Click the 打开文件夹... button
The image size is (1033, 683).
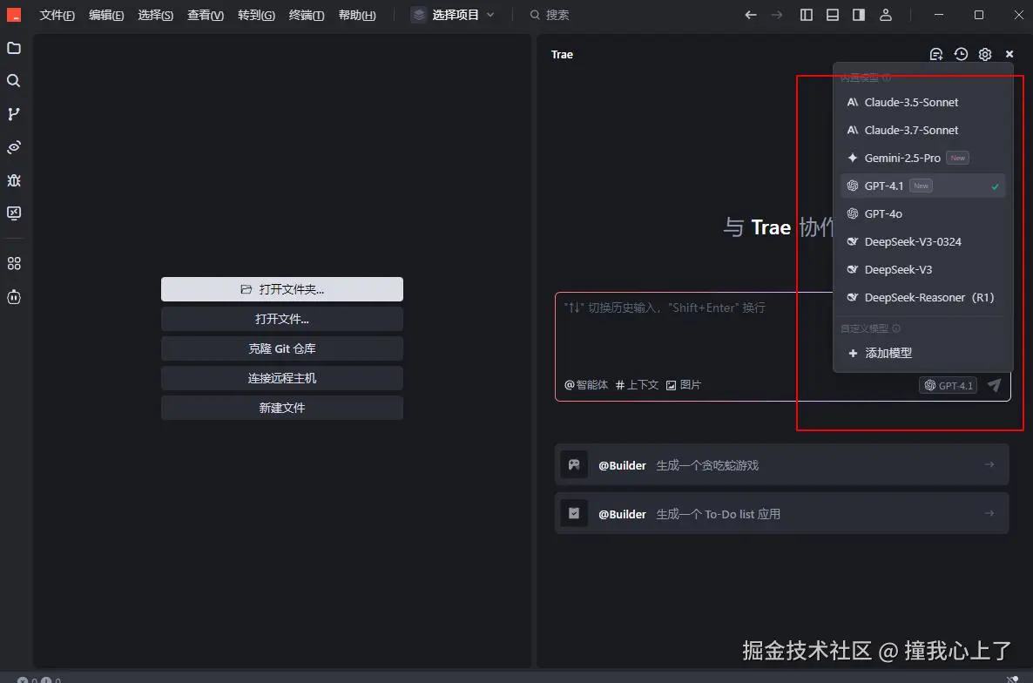282,289
